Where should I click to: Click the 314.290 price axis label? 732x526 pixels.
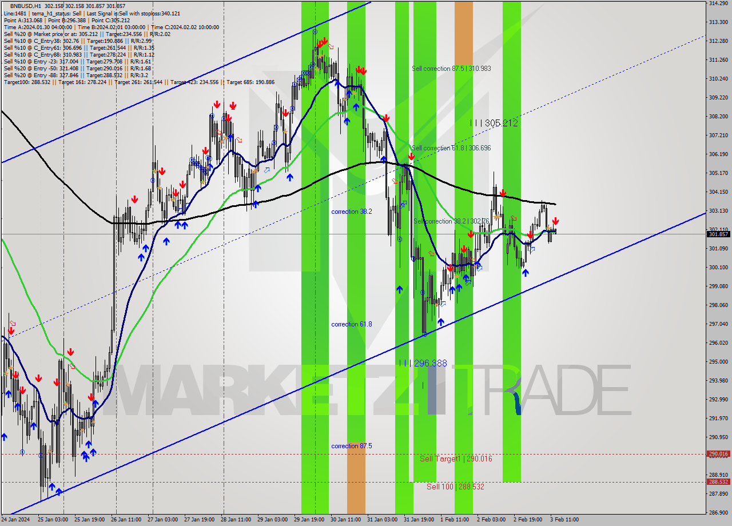tap(718, 3)
